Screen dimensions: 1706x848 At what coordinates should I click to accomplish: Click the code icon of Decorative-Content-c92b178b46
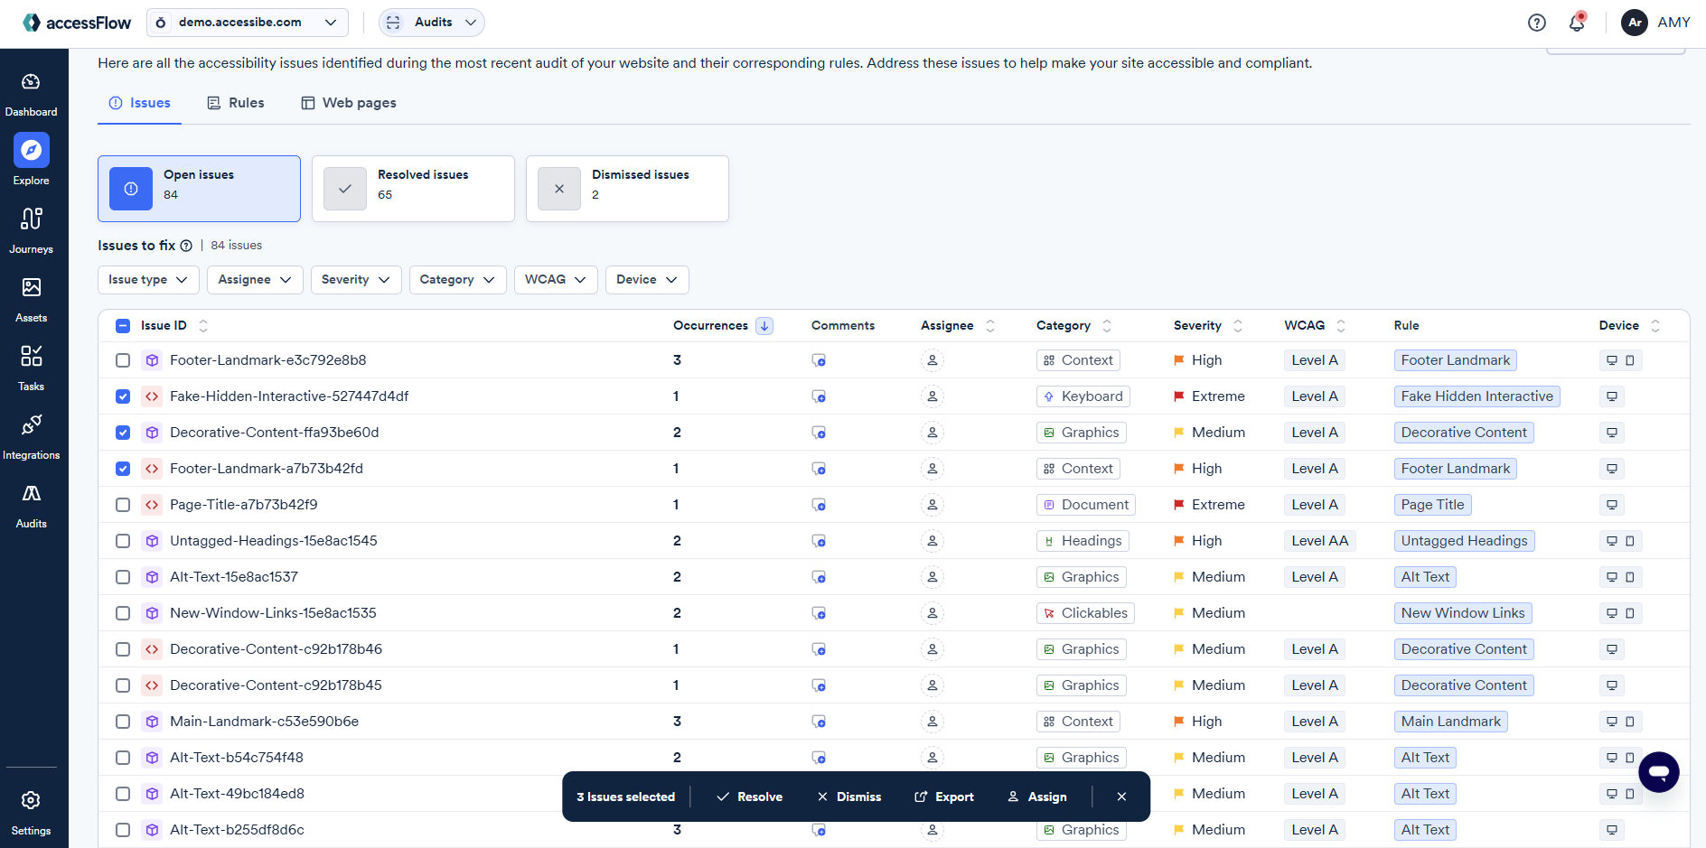(x=152, y=649)
